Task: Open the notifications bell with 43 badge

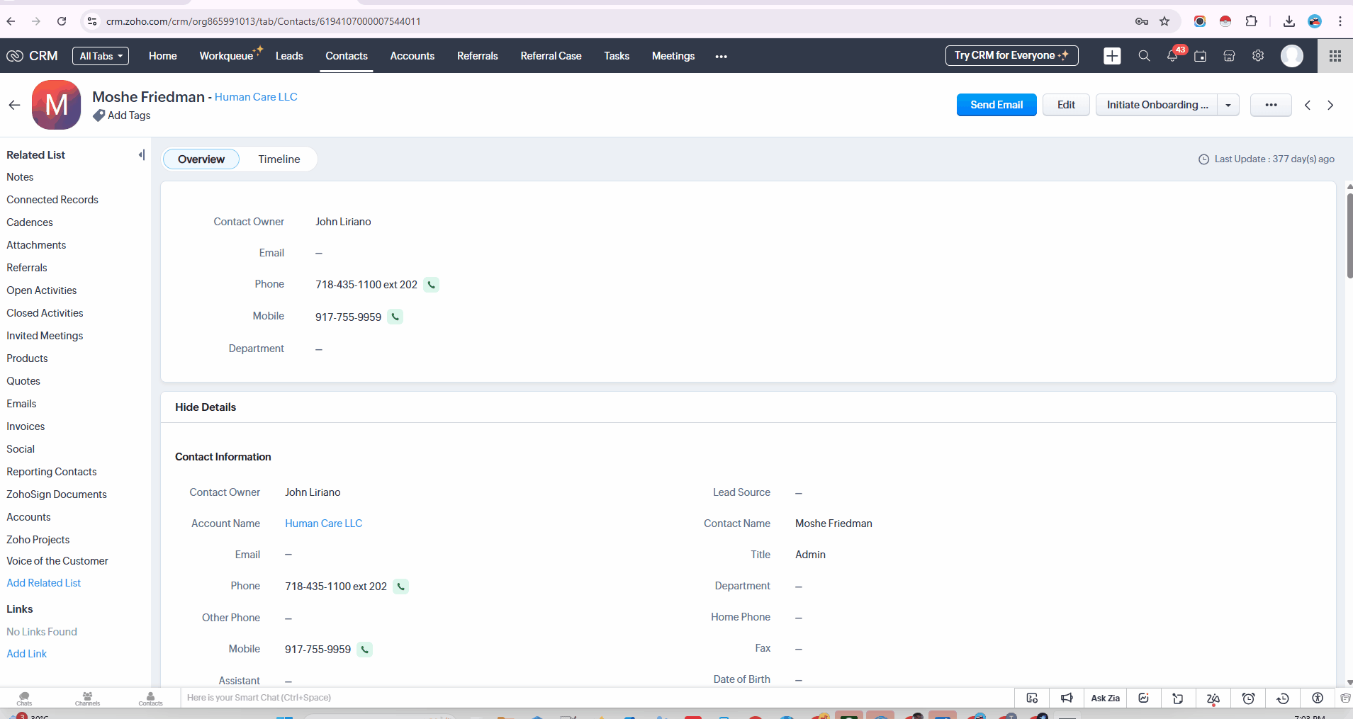Action: point(1174,56)
